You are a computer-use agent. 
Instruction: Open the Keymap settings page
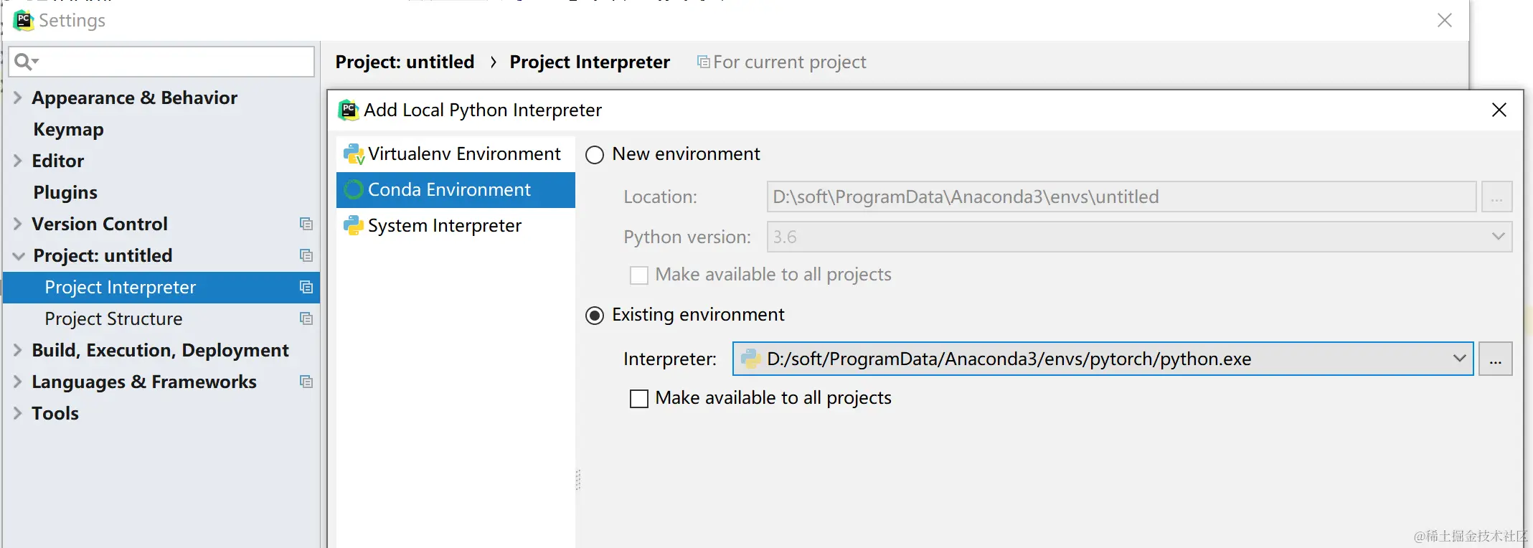click(x=68, y=130)
